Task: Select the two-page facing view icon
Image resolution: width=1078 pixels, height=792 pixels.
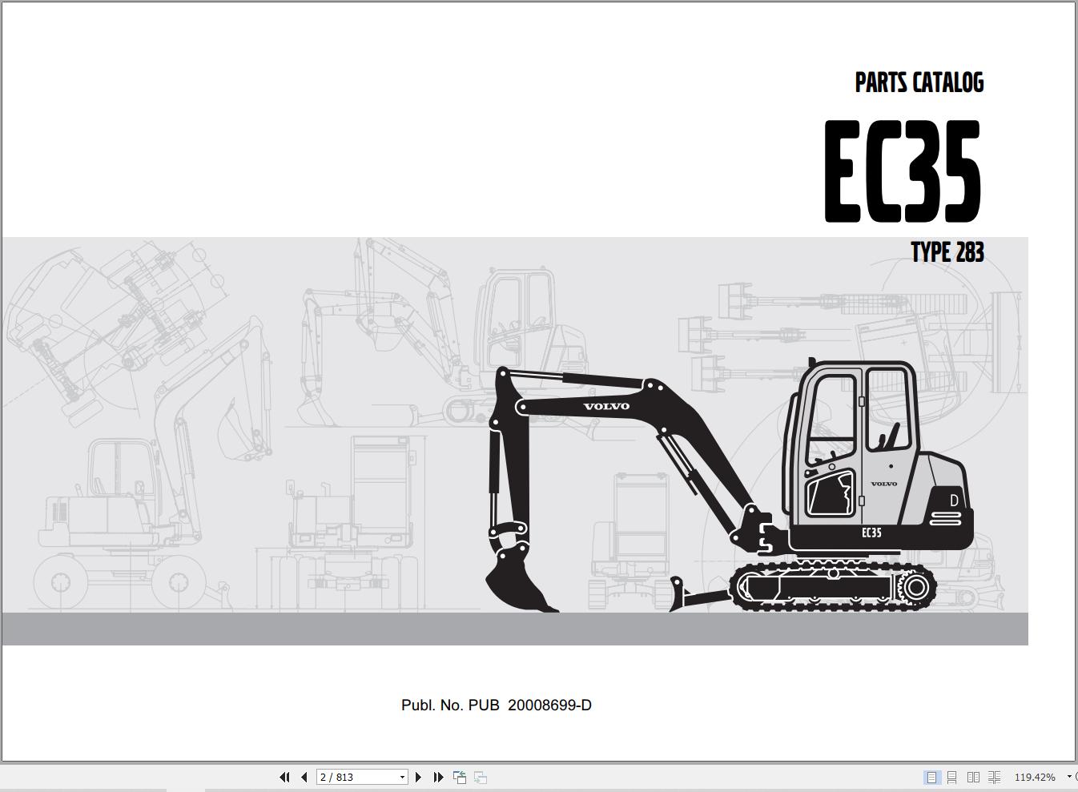Action: (x=974, y=777)
